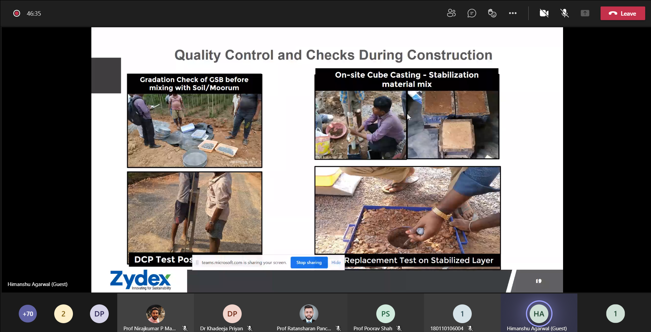The image size is (651, 332).
Task: Open the More actions ellipsis menu
Action: click(x=513, y=13)
